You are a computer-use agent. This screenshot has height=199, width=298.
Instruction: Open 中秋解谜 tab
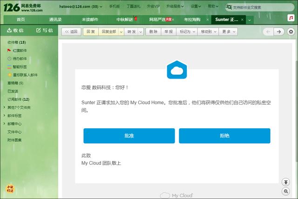(125, 20)
